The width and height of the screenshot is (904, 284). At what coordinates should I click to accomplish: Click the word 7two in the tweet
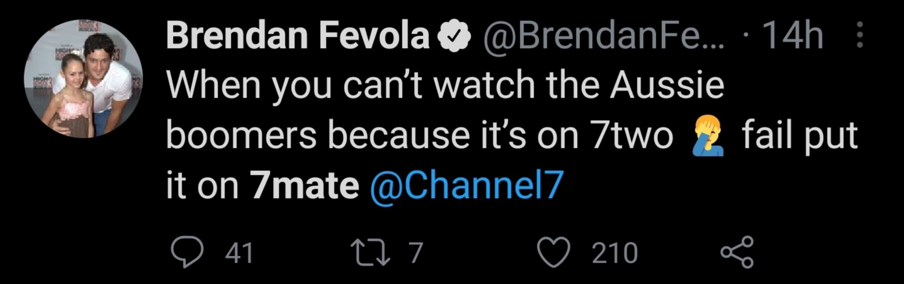pyautogui.click(x=632, y=136)
